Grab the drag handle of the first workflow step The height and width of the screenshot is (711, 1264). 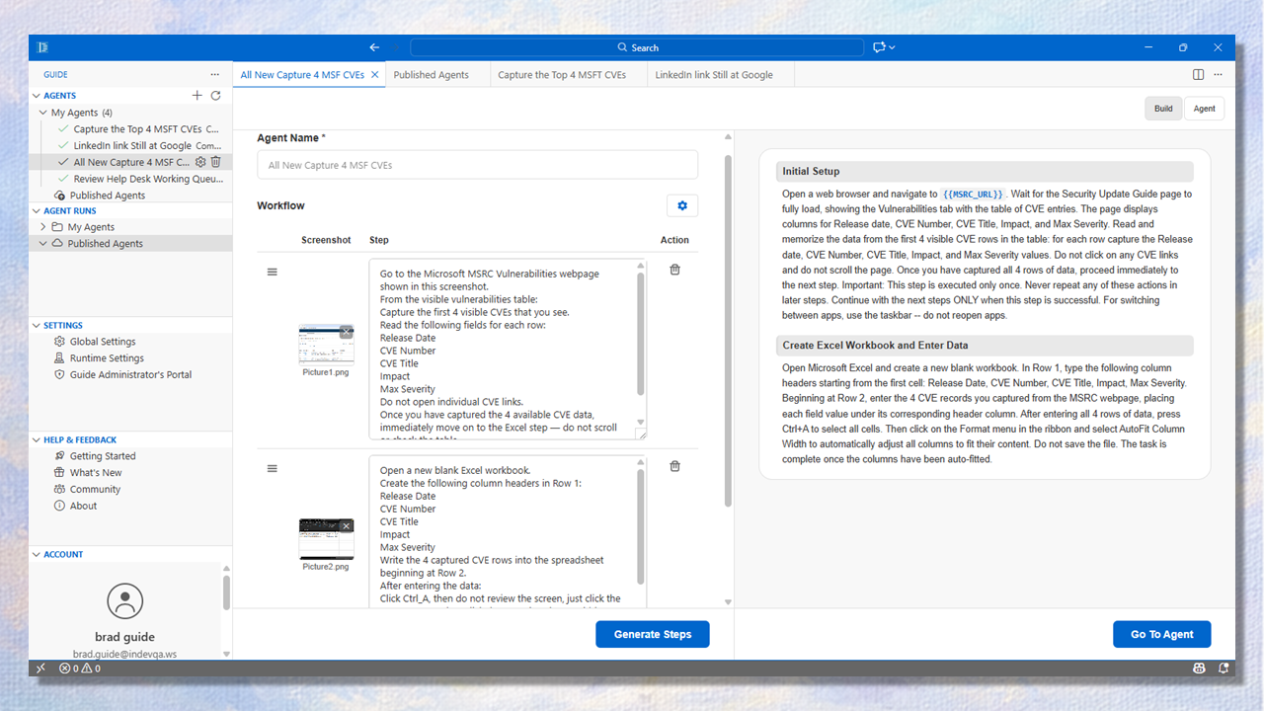(x=273, y=272)
